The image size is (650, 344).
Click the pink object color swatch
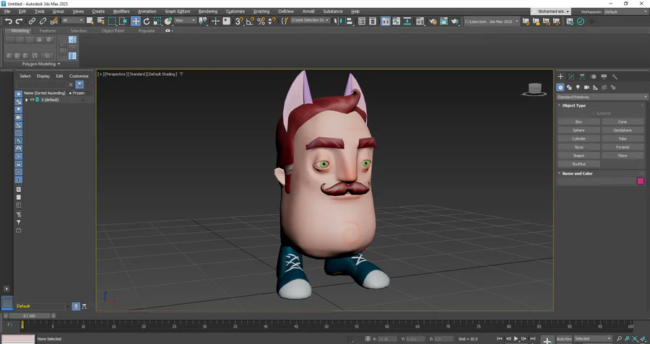641,181
